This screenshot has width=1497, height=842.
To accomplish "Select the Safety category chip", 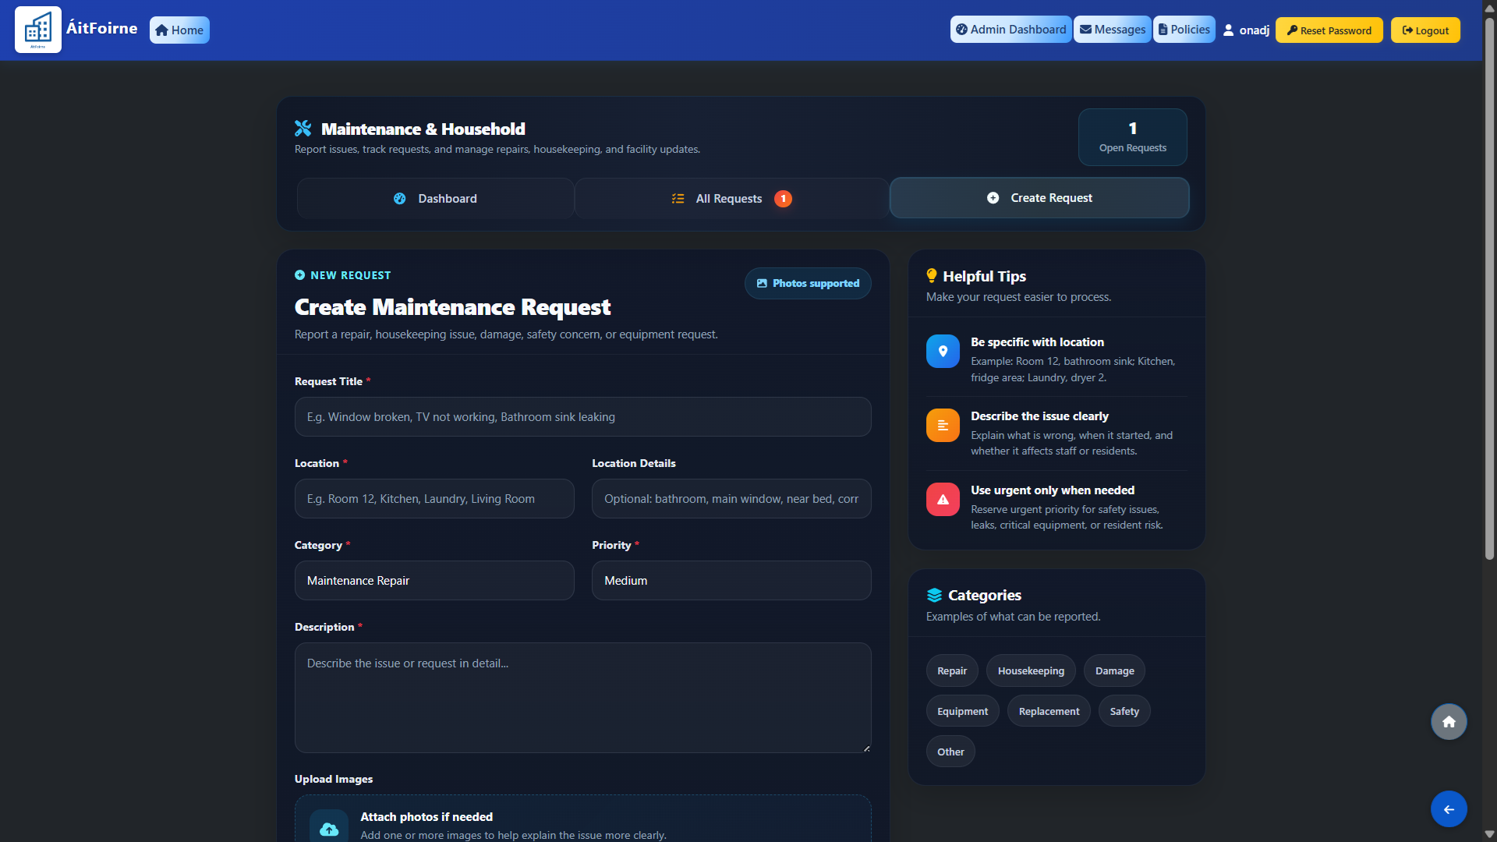I will point(1124,712).
